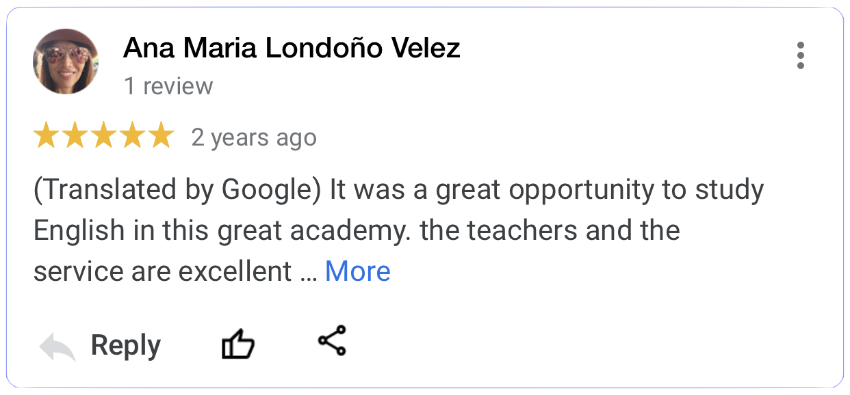Screen dimensions: 850x395
Task: Open the three-dot options menu
Action: point(800,55)
